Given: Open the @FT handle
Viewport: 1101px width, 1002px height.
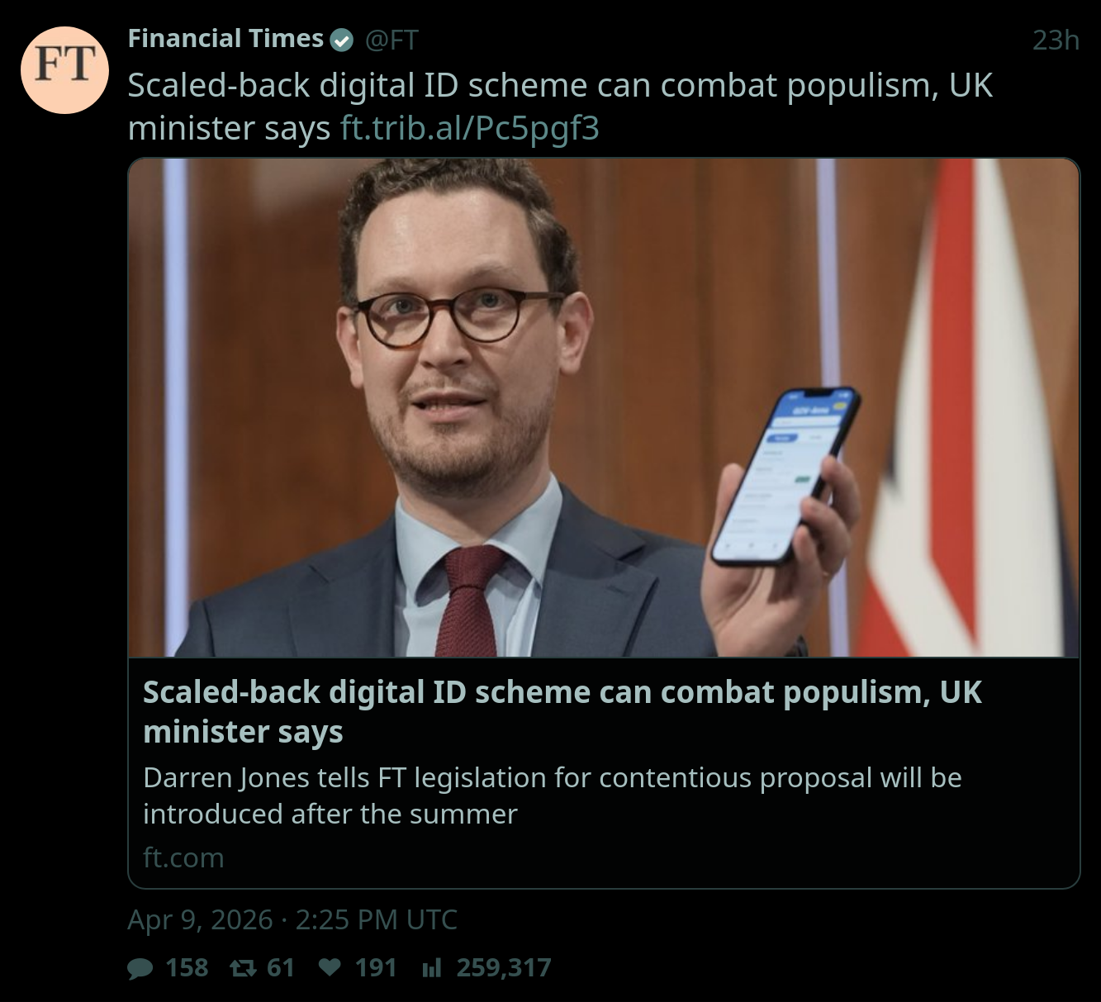Looking at the screenshot, I should pos(392,40).
